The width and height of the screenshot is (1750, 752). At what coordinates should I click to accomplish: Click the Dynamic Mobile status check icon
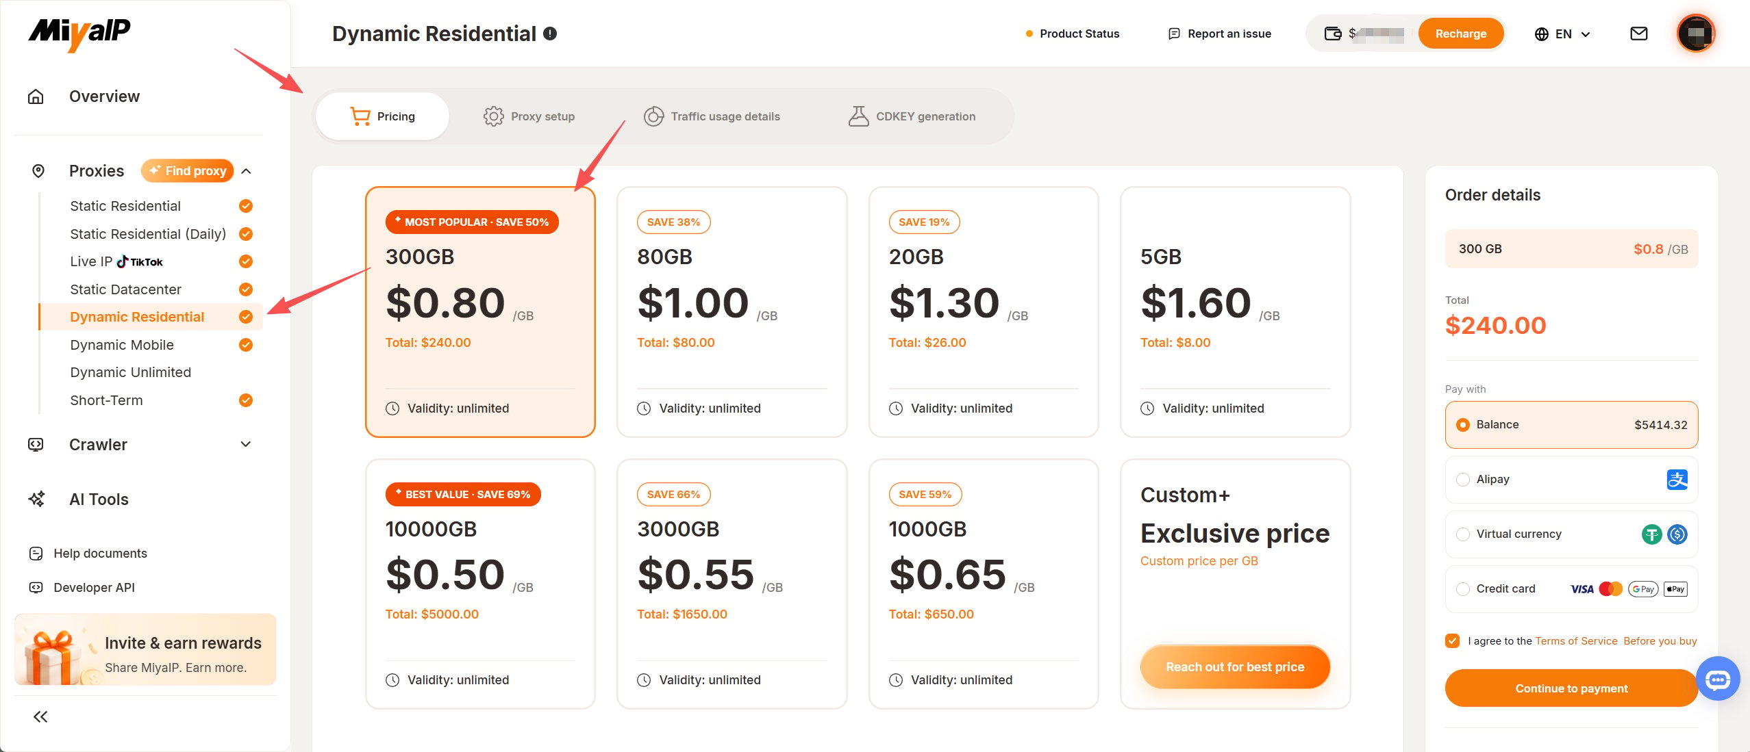coord(246,345)
